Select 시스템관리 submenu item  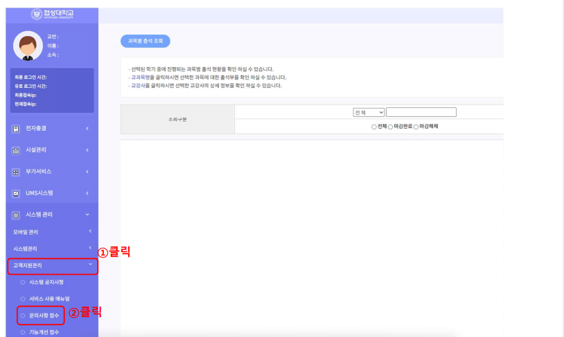25,248
